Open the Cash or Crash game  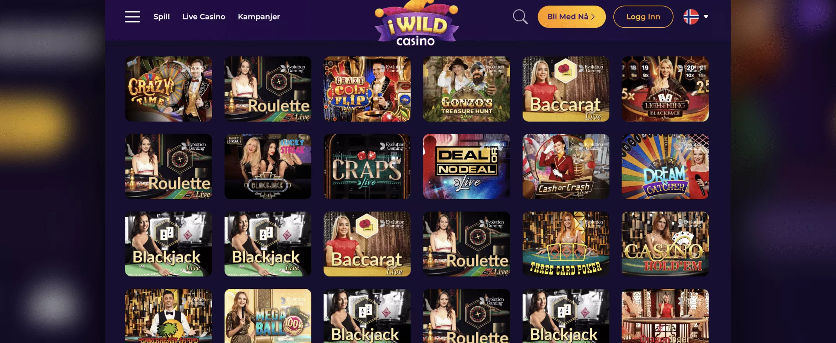(x=566, y=166)
